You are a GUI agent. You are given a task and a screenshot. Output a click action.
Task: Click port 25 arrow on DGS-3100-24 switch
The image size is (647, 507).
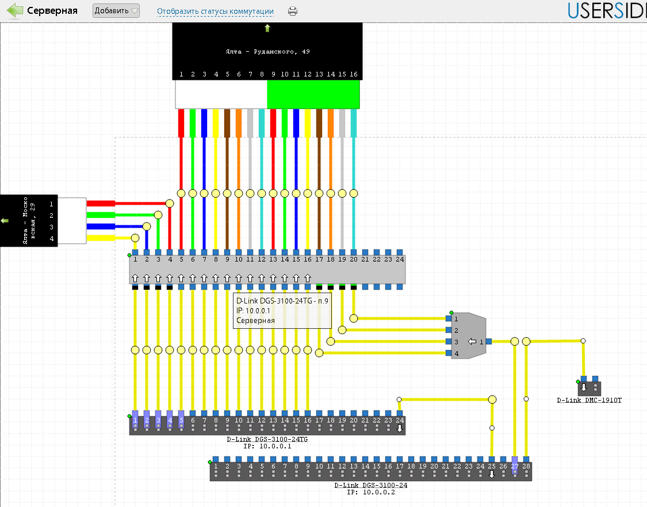click(x=492, y=474)
